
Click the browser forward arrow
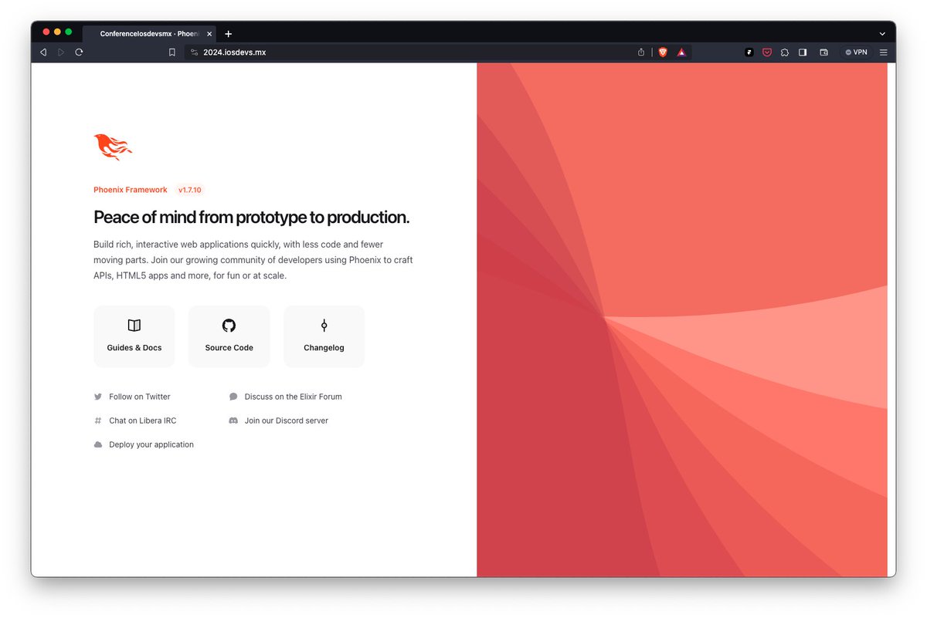click(x=61, y=52)
